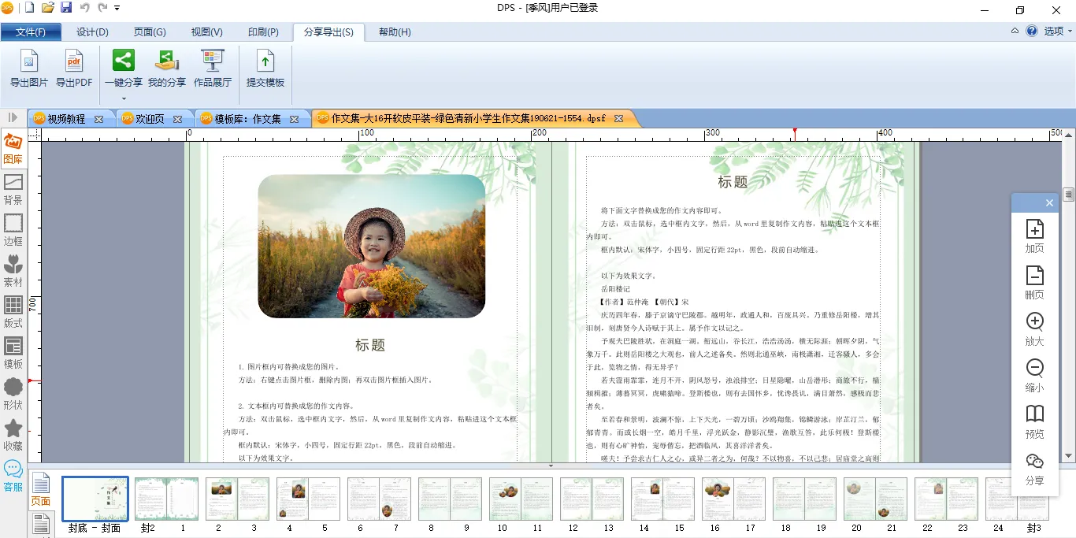The height and width of the screenshot is (538, 1076).
Task: Open the 形状 shapes panel
Action: pyautogui.click(x=13, y=394)
